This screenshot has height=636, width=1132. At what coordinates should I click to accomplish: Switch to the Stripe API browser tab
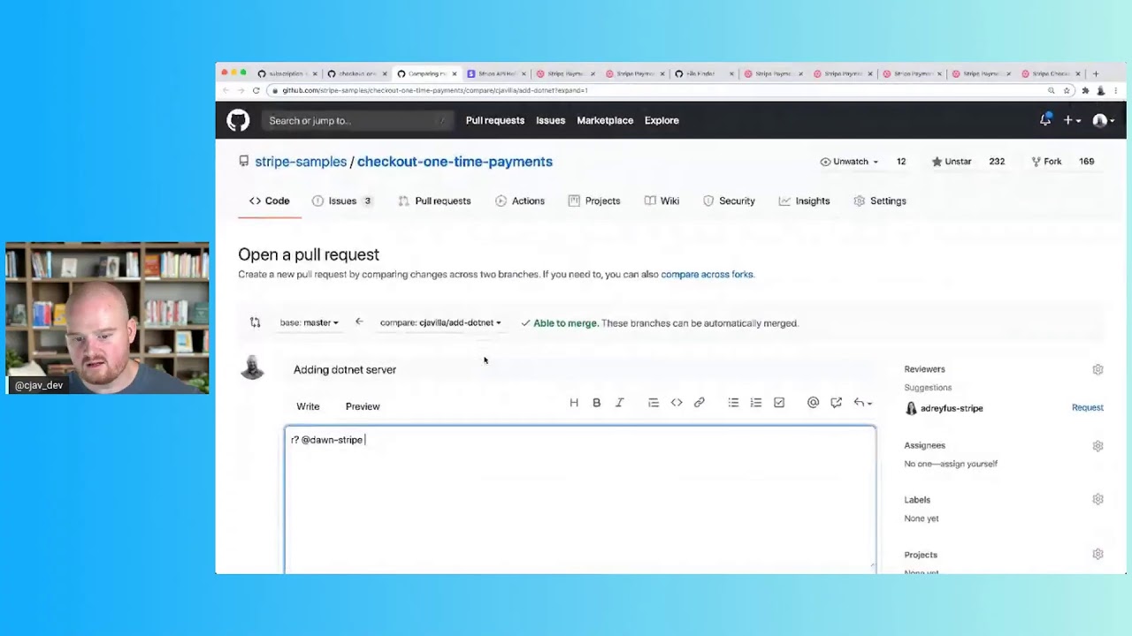tap(496, 74)
